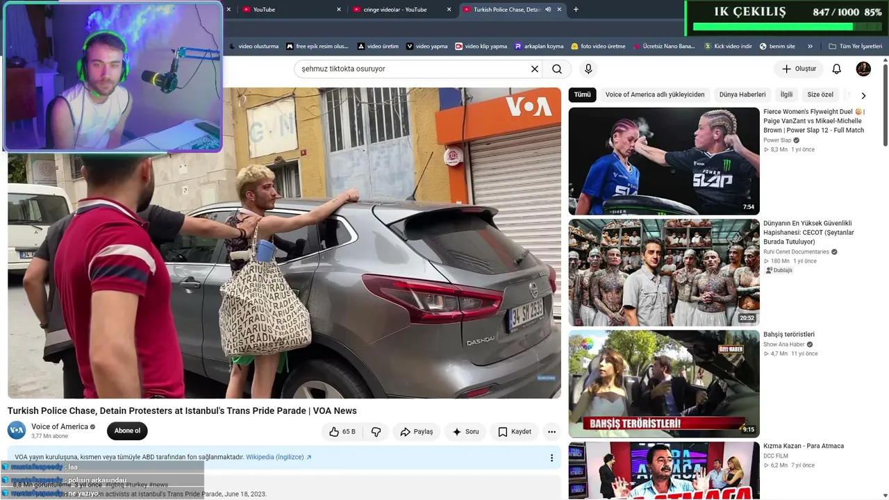Clear the YouTube search box text
The width and height of the screenshot is (889, 500).
[535, 69]
